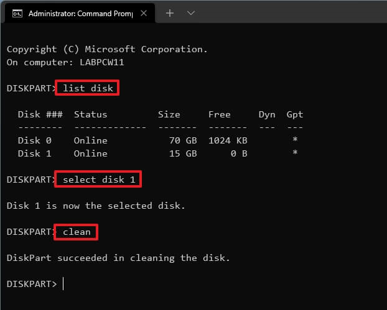Click the "Size" column header
Viewport: 387px width, 310px height.
(169, 114)
